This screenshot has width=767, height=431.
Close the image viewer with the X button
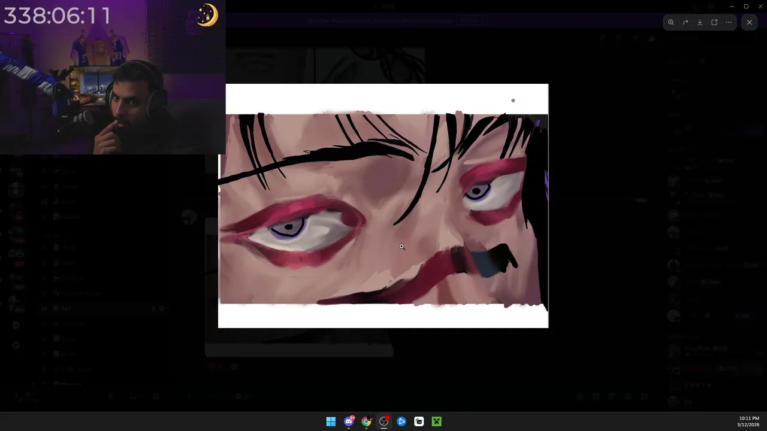click(x=749, y=22)
